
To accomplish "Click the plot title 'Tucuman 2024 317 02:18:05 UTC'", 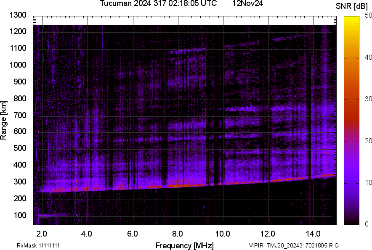I will click(x=158, y=4).
